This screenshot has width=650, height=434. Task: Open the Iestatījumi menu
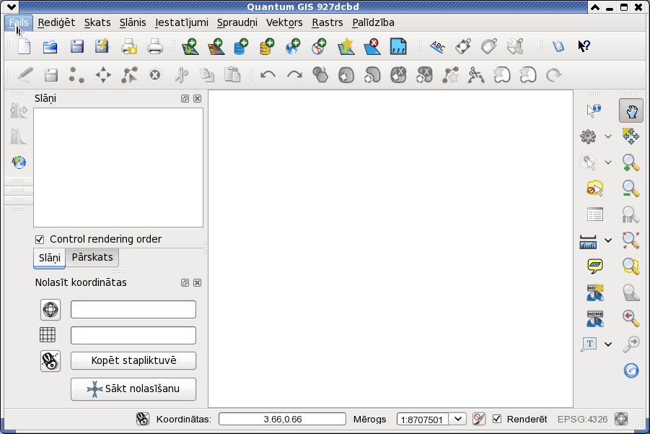coord(182,22)
